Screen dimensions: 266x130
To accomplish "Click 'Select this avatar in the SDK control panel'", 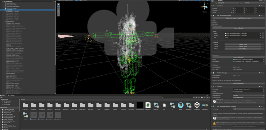I will (238, 18).
